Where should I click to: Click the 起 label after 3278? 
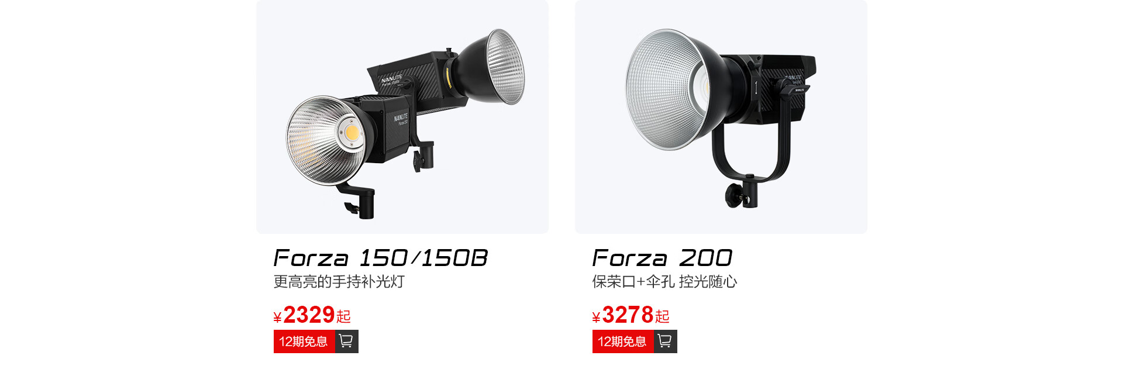(x=663, y=317)
